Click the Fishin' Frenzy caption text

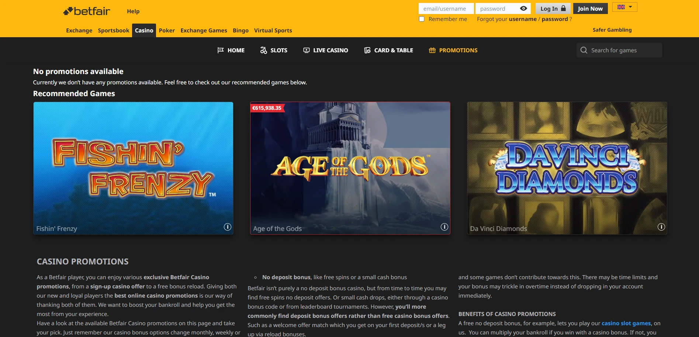click(x=57, y=229)
